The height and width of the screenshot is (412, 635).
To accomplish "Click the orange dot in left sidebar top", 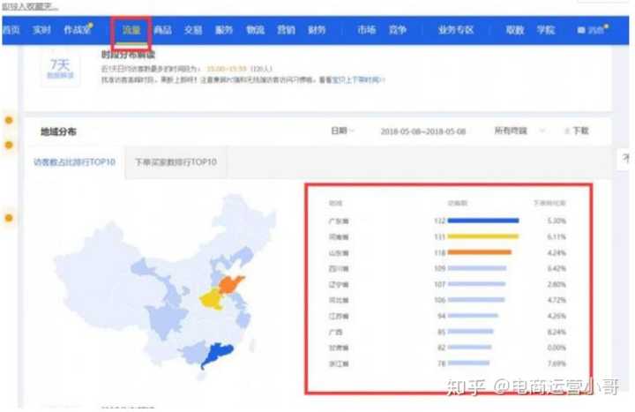I will tap(9, 120).
